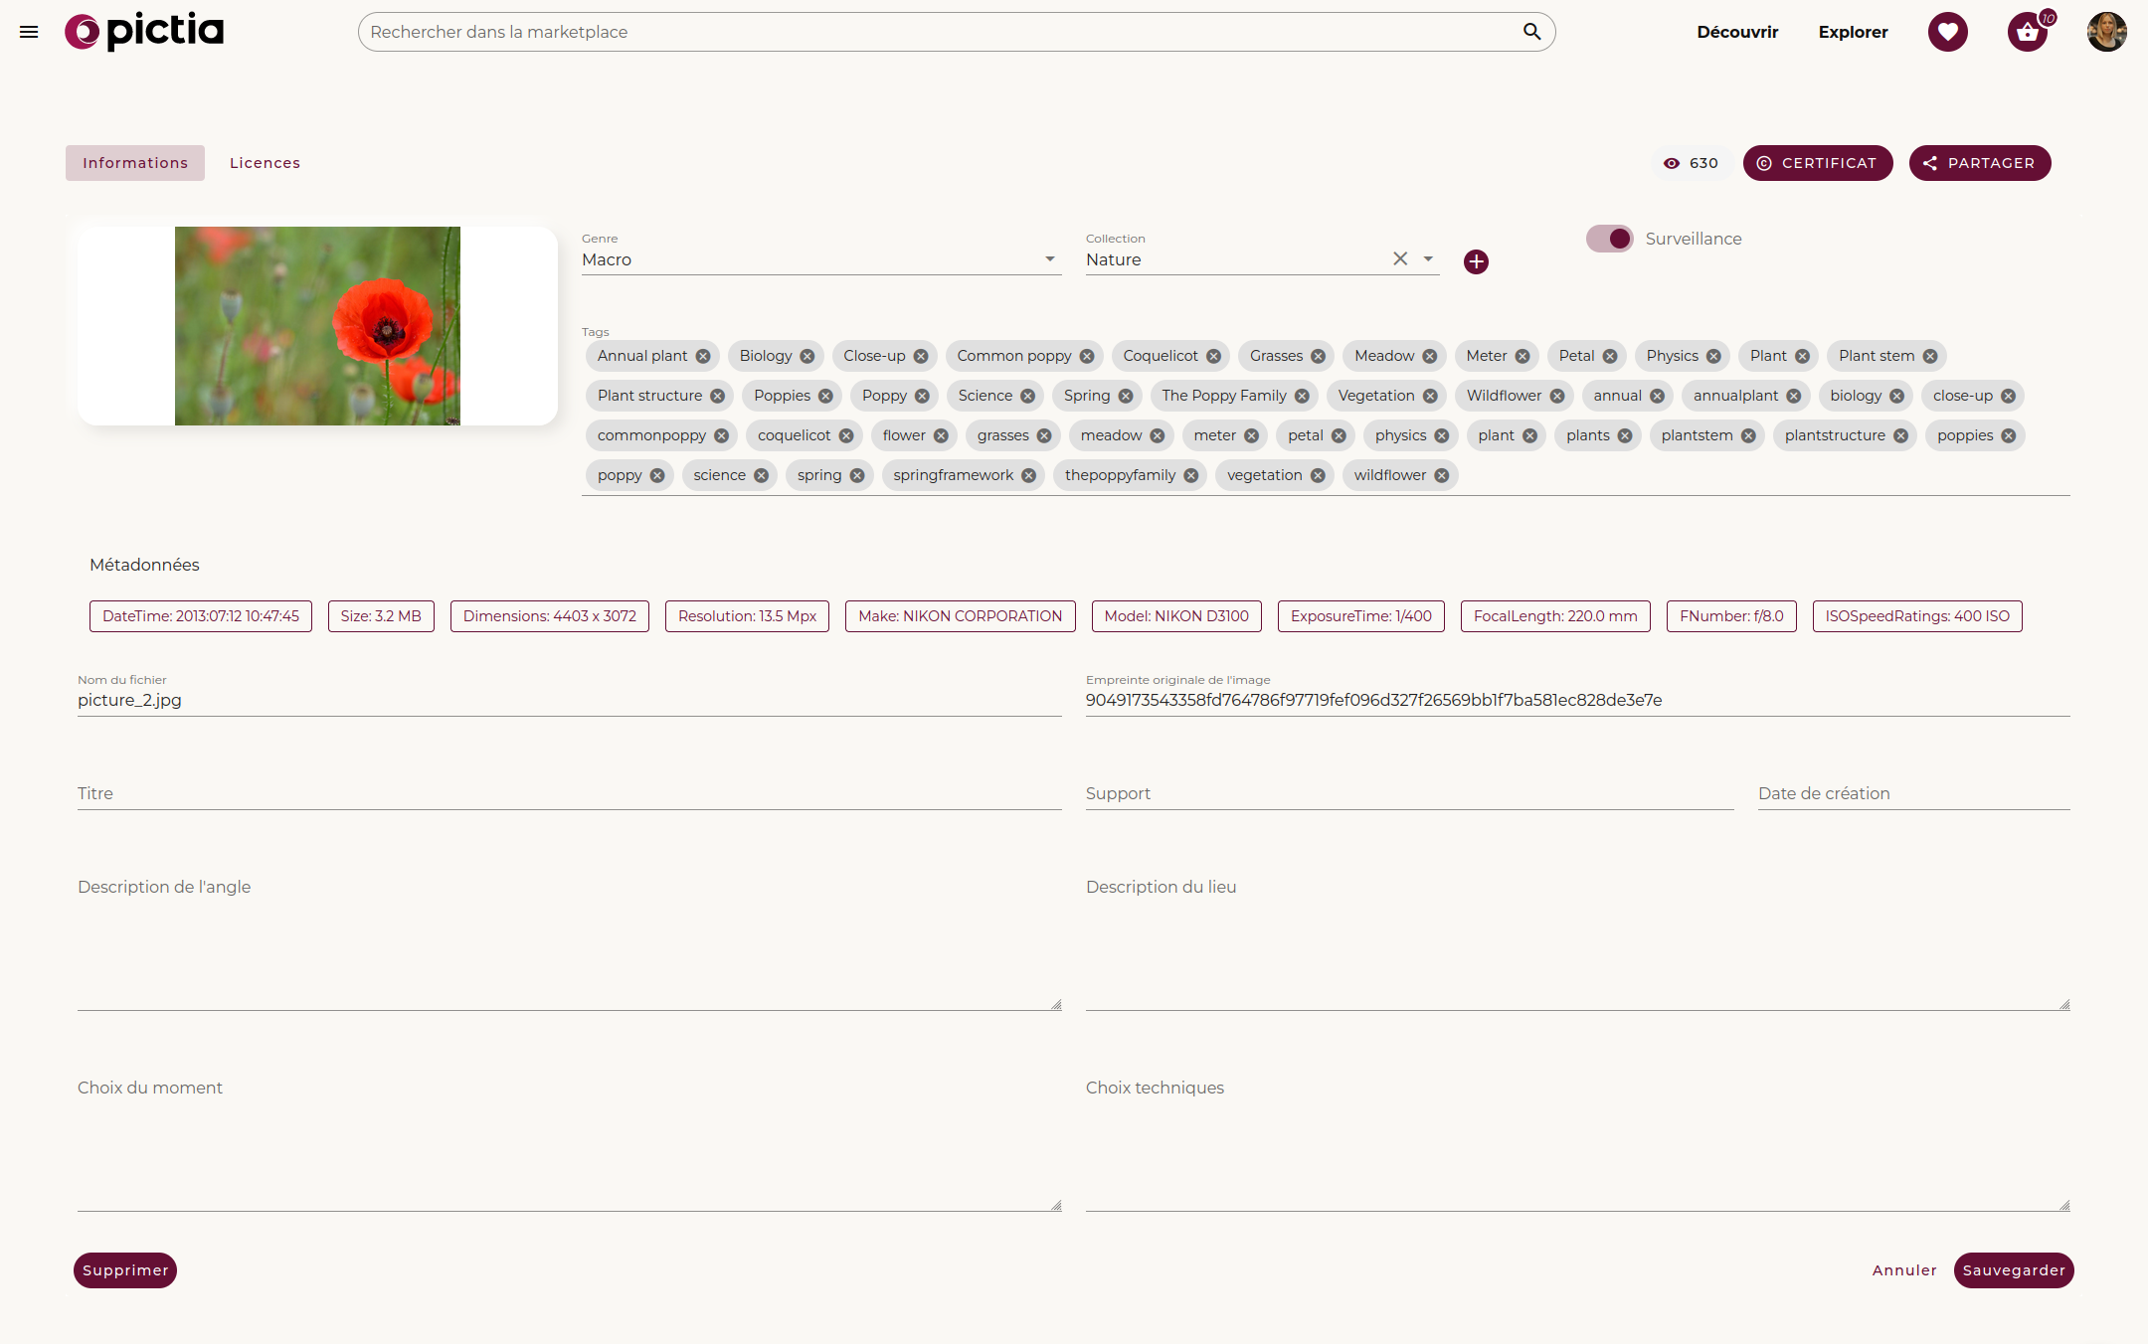The image size is (2148, 1344).
Task: Open the shopping basket icon
Action: (2027, 32)
